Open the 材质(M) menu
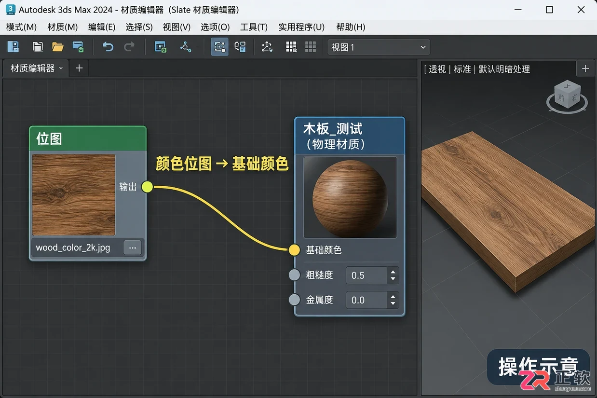Viewport: 597px width, 398px height. [63, 27]
